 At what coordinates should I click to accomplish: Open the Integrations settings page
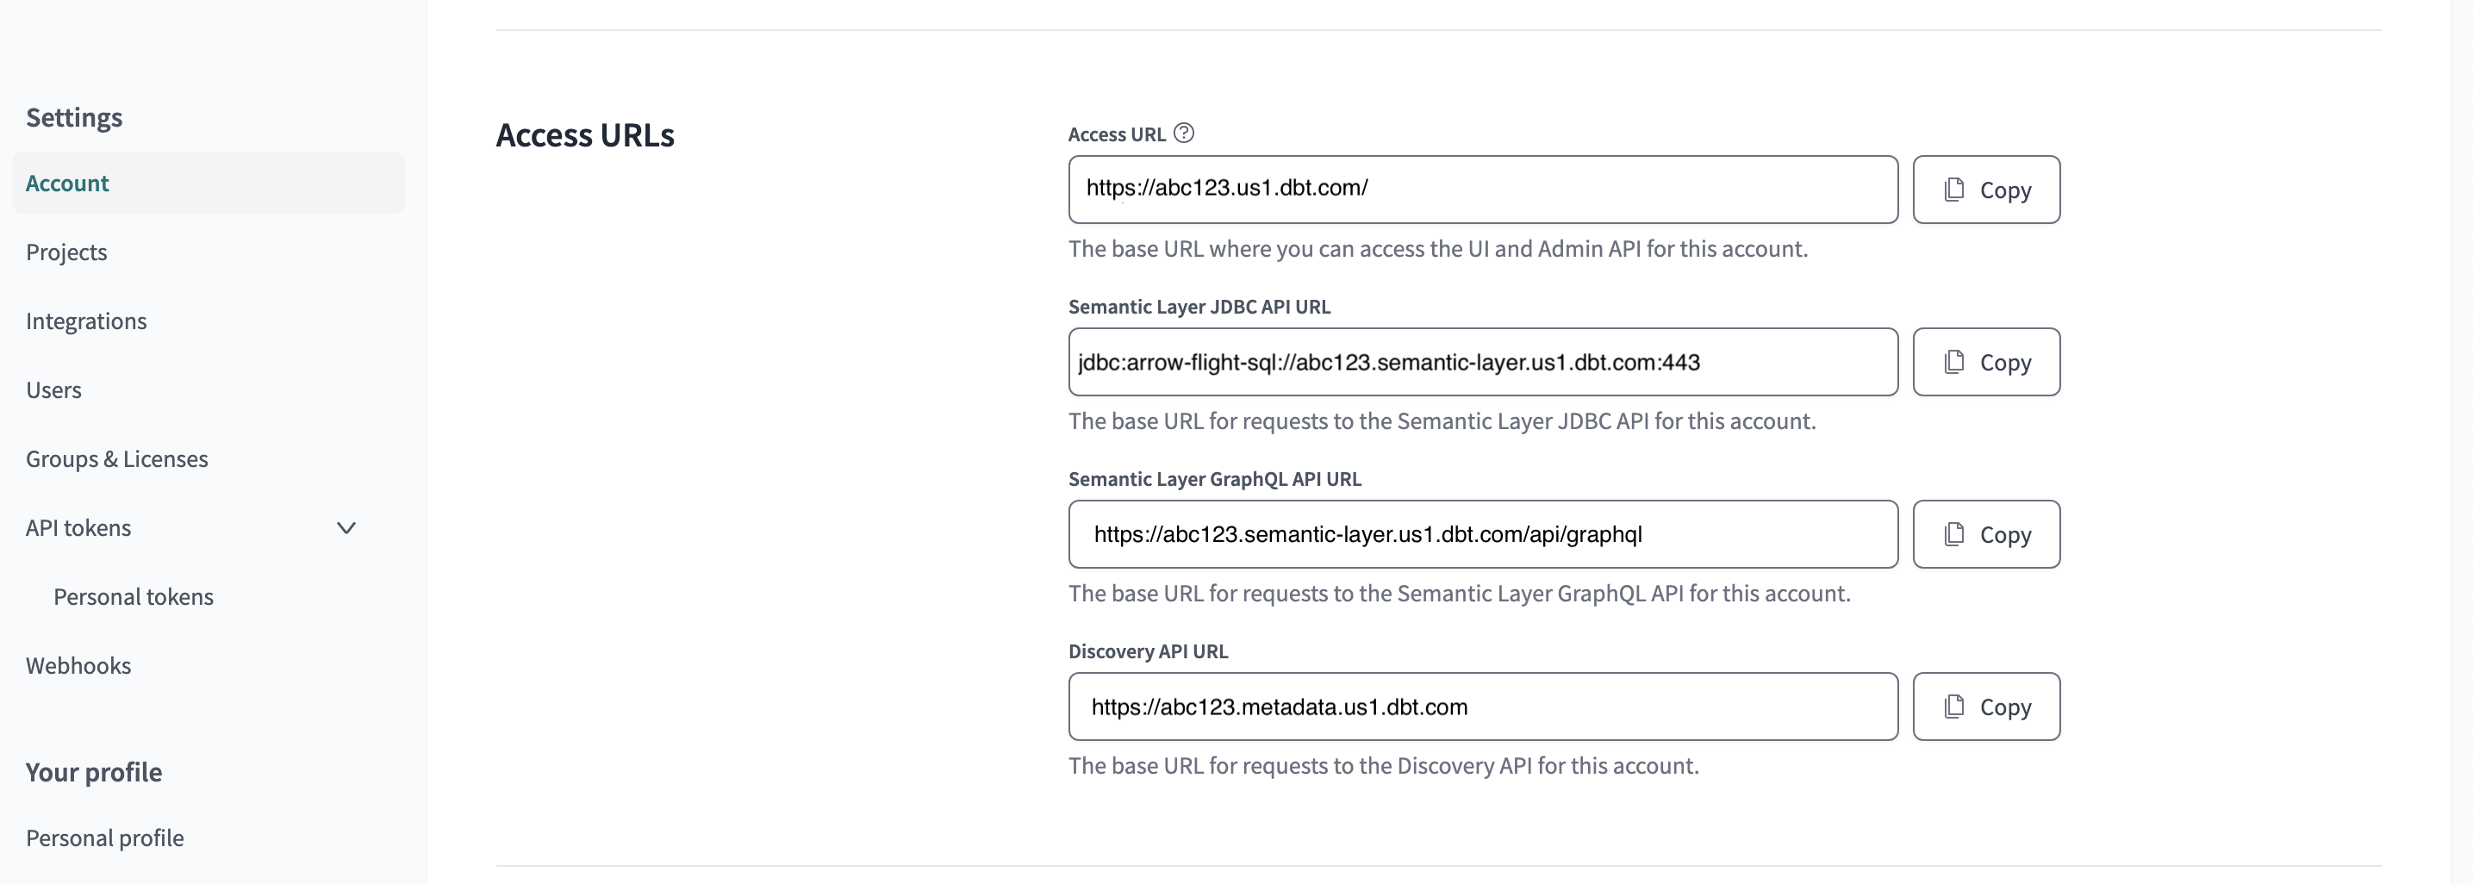tap(86, 321)
